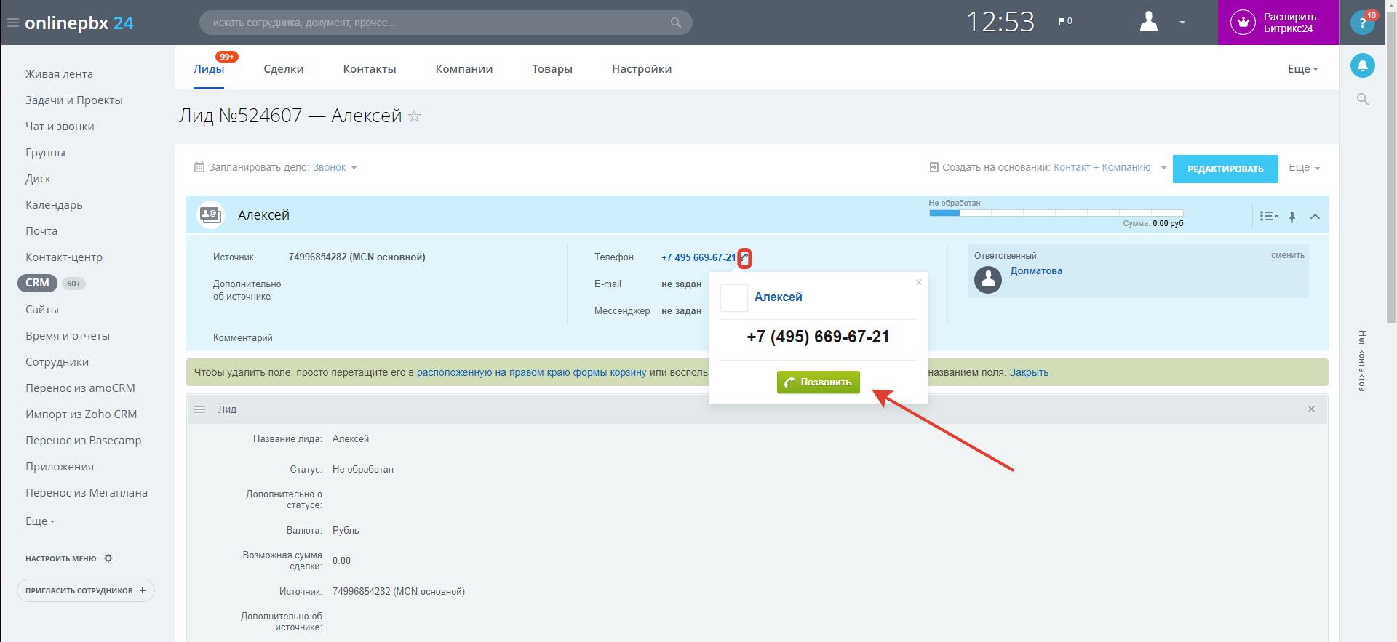Open Алексей name link in popup
This screenshot has height=642, width=1397.
778,297
